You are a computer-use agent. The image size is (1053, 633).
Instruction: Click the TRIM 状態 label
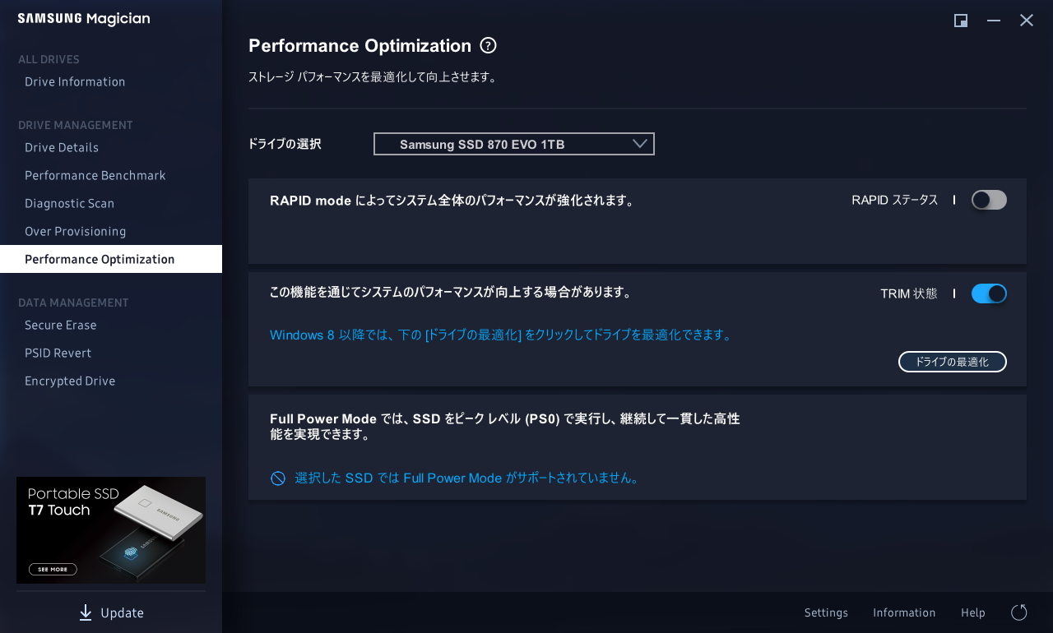tap(909, 293)
